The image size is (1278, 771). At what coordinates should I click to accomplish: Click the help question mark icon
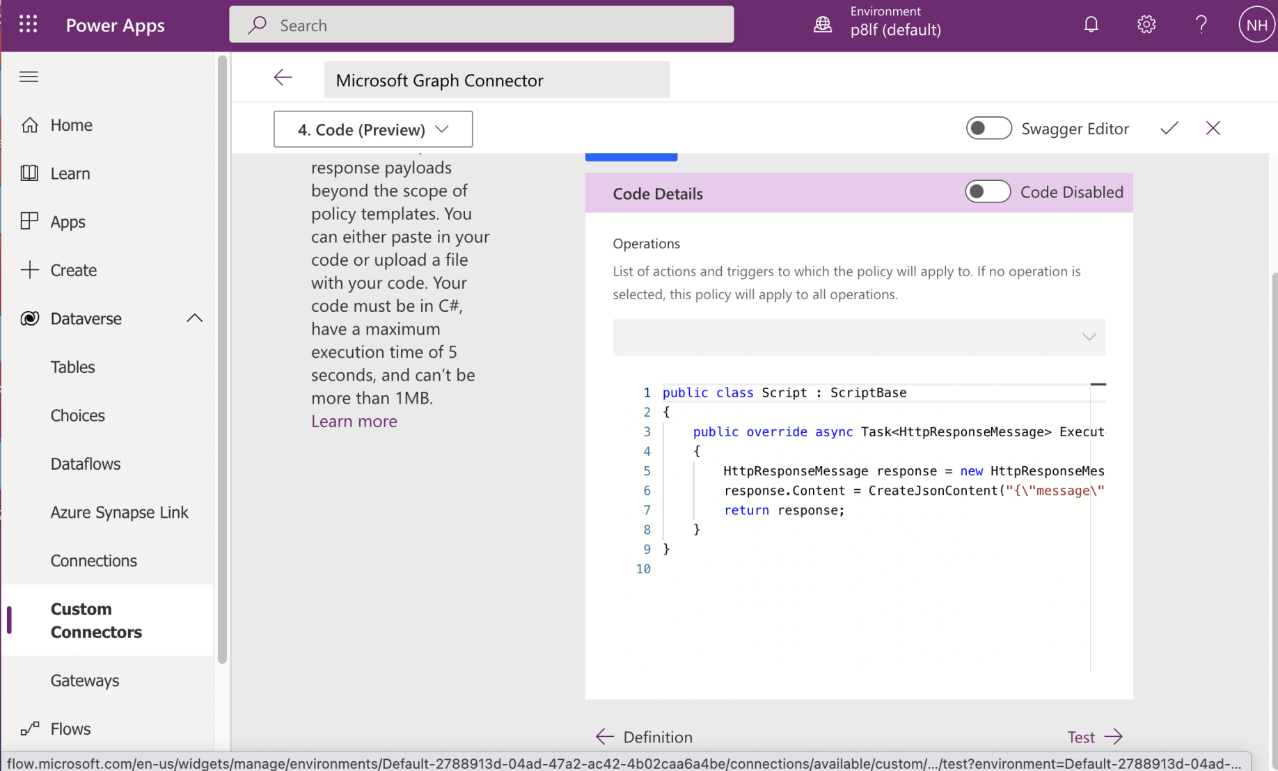[1201, 25]
